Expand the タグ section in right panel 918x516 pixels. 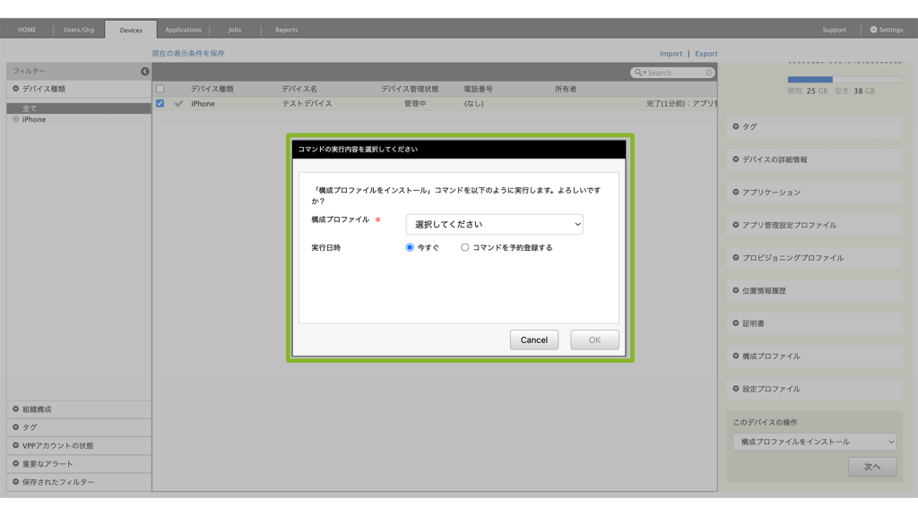point(736,126)
